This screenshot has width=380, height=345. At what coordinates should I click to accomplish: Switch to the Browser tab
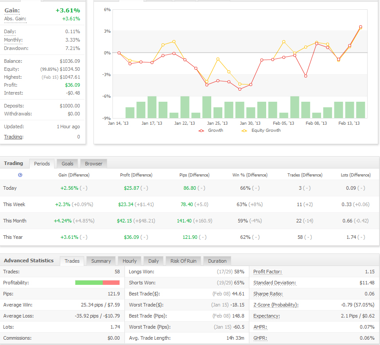(x=93, y=164)
